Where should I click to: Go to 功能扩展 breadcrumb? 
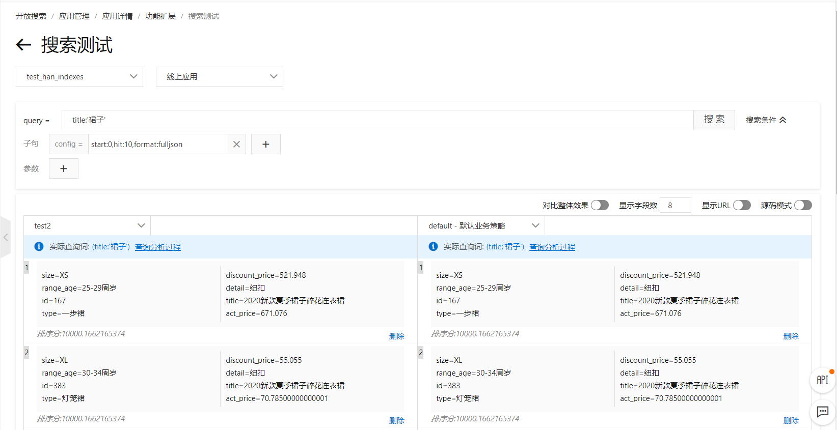point(160,16)
